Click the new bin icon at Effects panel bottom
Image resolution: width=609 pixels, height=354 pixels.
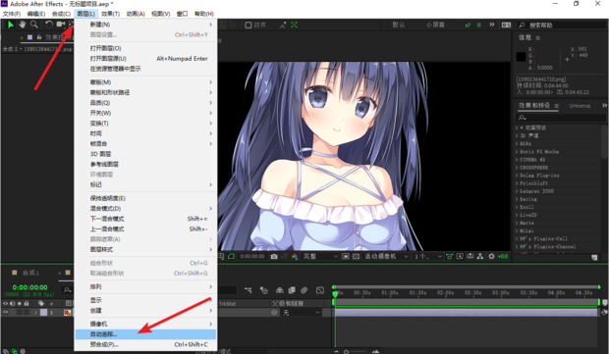(594, 257)
